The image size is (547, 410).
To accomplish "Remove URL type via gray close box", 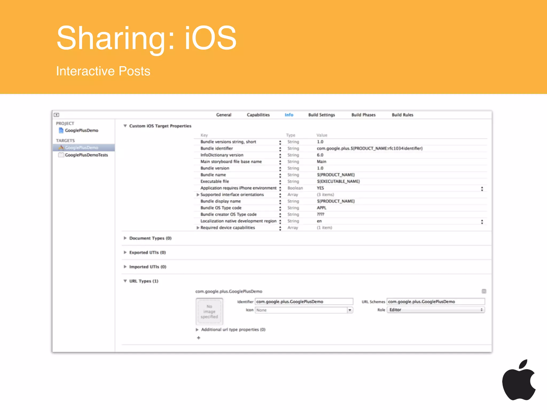I will 484,291.
